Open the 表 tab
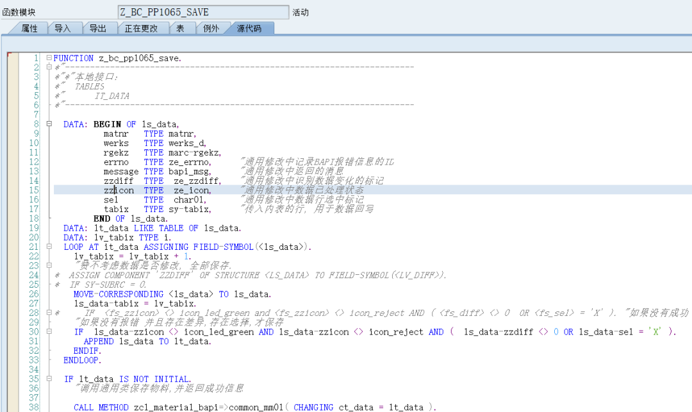Viewport: 692px width, 412px height. [180, 29]
